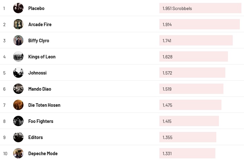Open the Kings of Leon link
This screenshot has width=244, height=160.
point(42,57)
